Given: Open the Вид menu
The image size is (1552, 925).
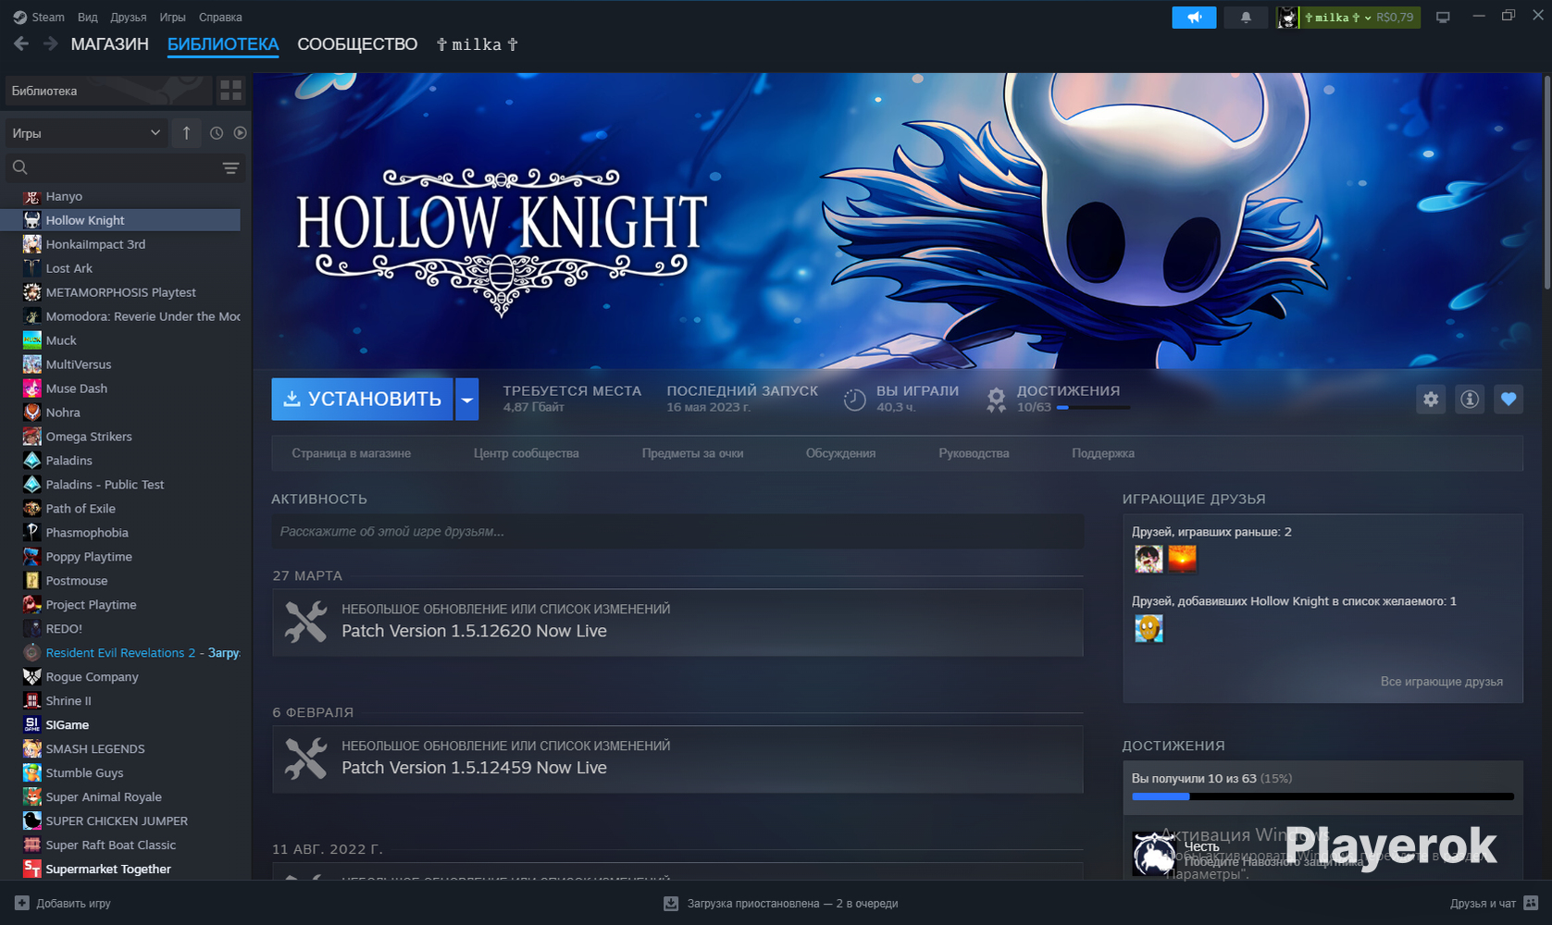Looking at the screenshot, I should (88, 18).
